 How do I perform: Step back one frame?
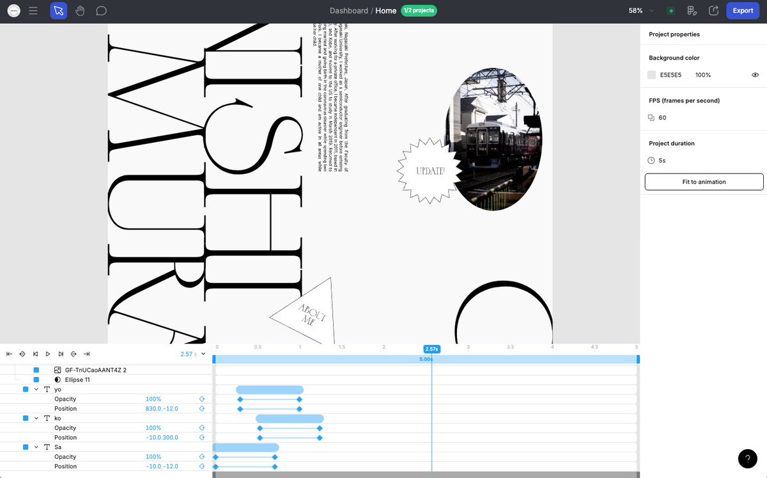[35, 353]
